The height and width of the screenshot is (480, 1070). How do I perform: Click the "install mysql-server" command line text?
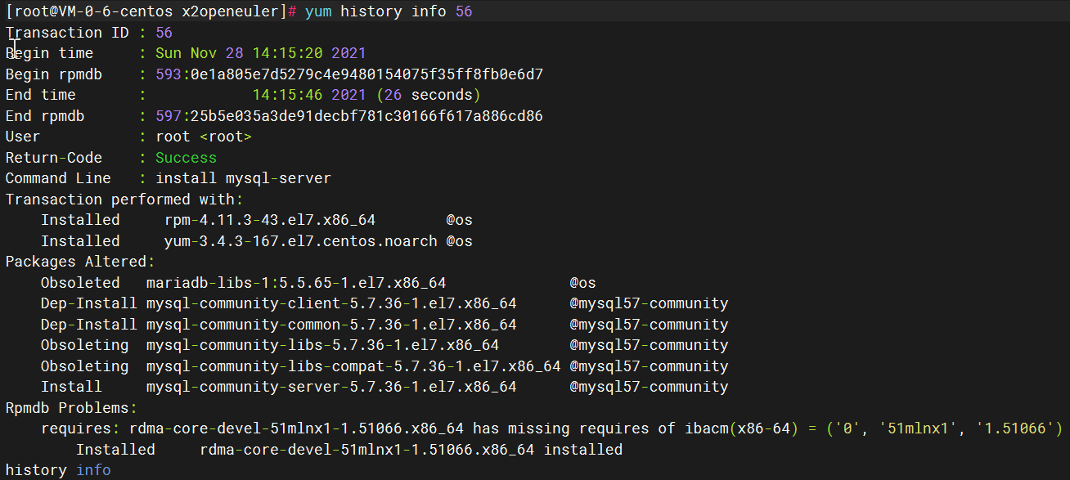click(243, 178)
